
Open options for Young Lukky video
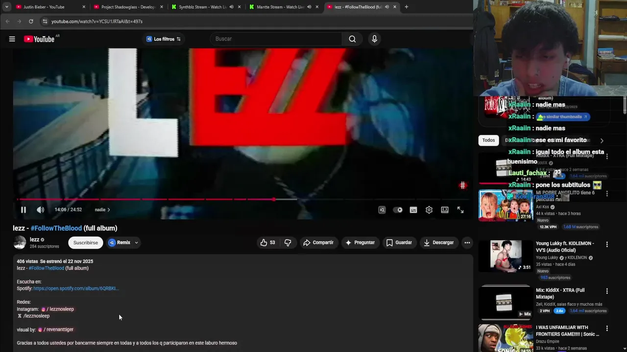[607, 244]
